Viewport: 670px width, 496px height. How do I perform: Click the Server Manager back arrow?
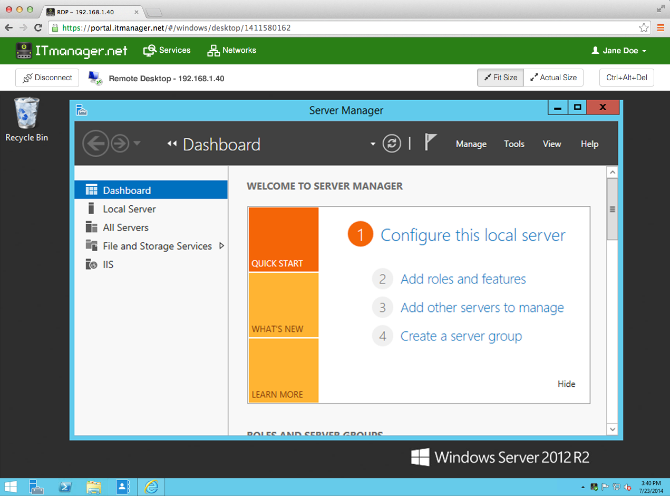click(x=95, y=144)
